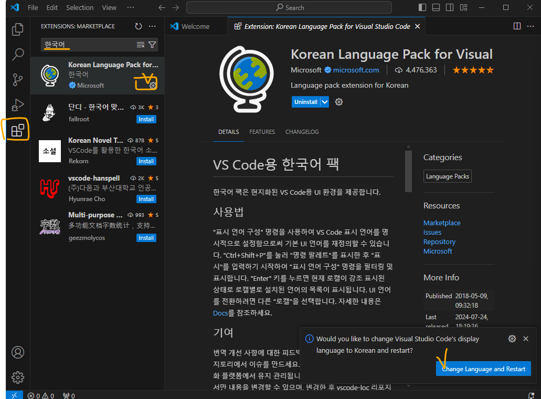
Task: Select vscode-hanspell in results list
Action: tap(97, 188)
